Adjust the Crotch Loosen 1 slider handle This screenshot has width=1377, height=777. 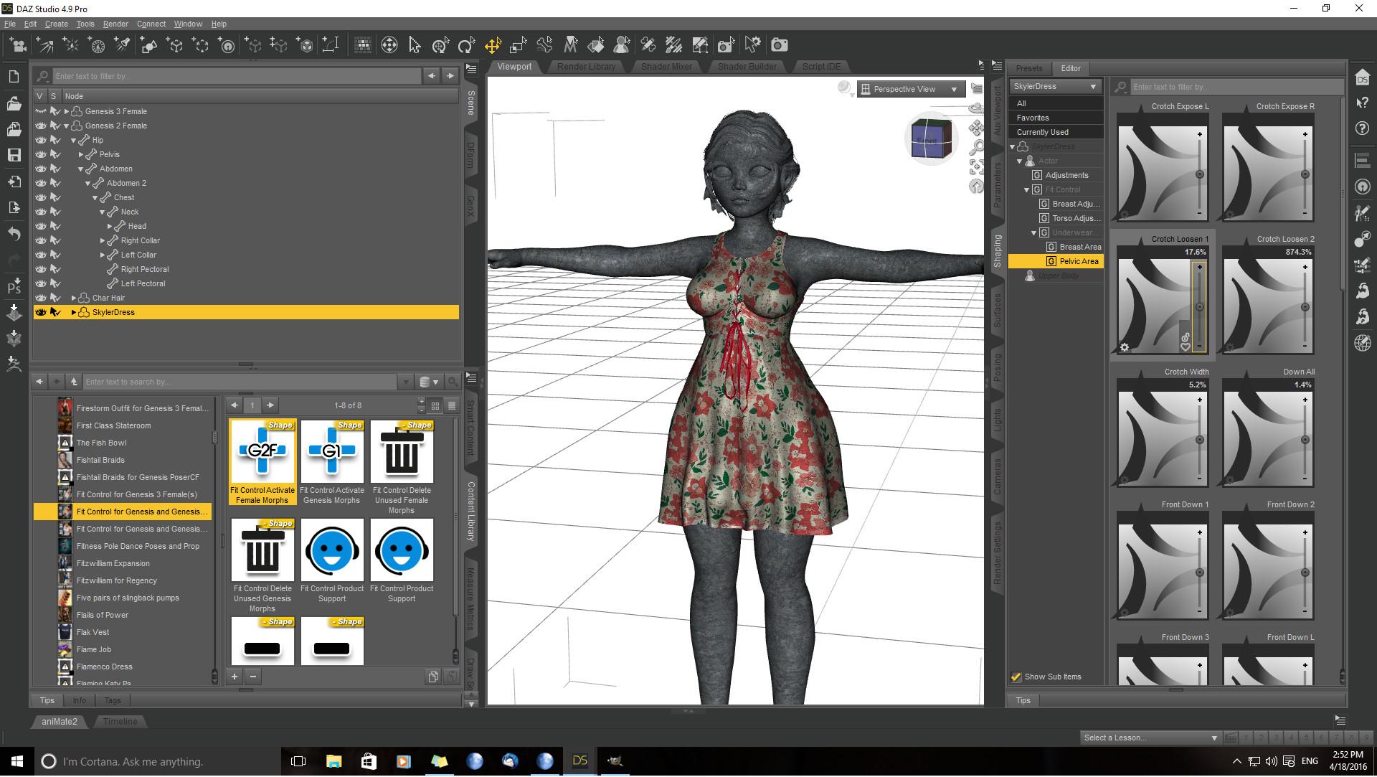click(1199, 307)
